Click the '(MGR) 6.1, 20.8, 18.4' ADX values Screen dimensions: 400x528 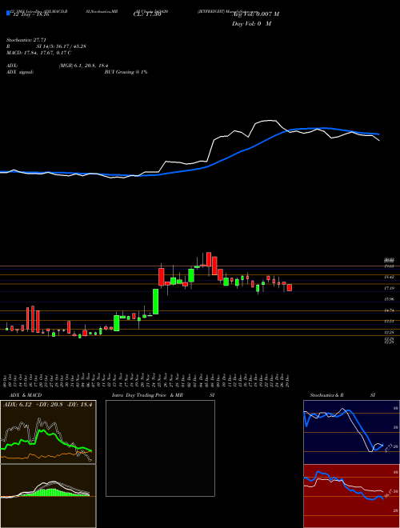click(x=83, y=66)
